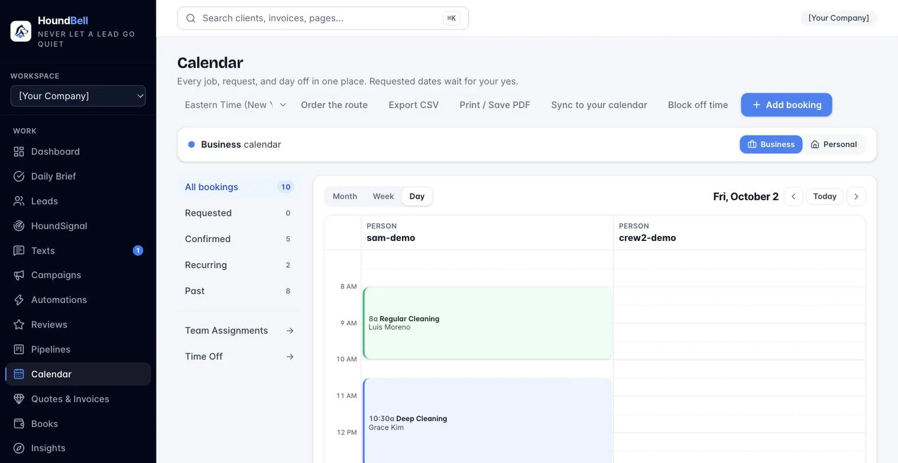Click the Quotes & Invoices diamond icon
This screenshot has height=463, width=898.
click(x=19, y=399)
